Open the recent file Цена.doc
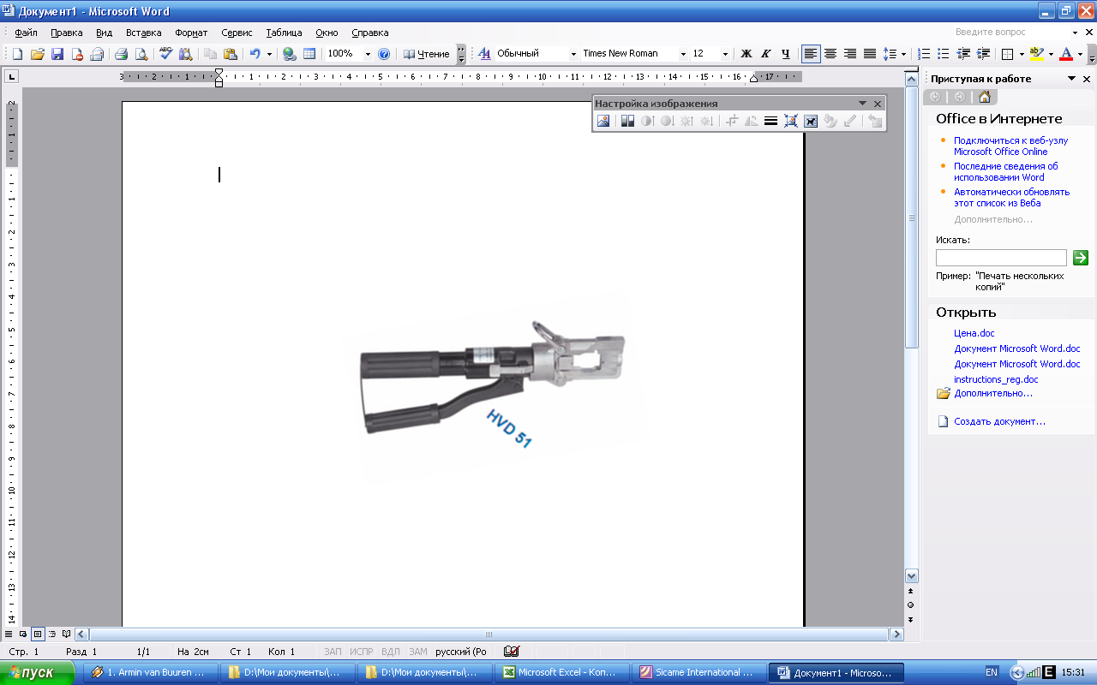The height and width of the screenshot is (685, 1097). coord(974,333)
